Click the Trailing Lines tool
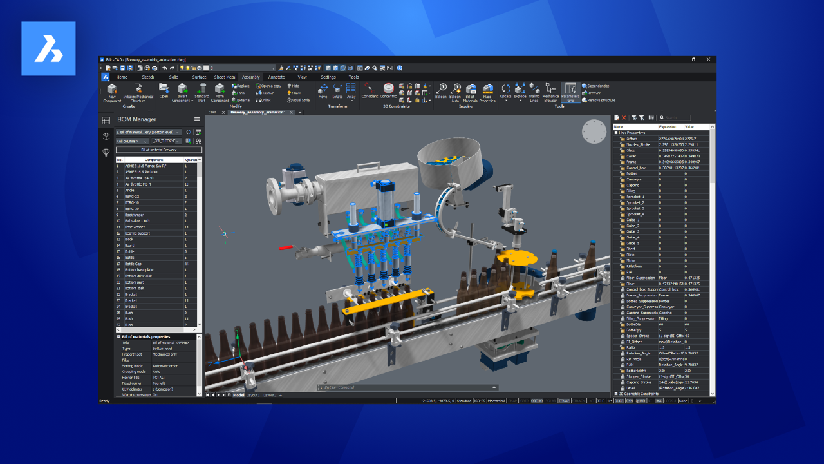The height and width of the screenshot is (464, 824). pyautogui.click(x=534, y=92)
